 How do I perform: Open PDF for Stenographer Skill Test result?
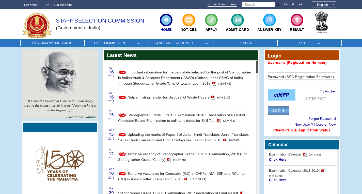pyautogui.click(x=219, y=121)
